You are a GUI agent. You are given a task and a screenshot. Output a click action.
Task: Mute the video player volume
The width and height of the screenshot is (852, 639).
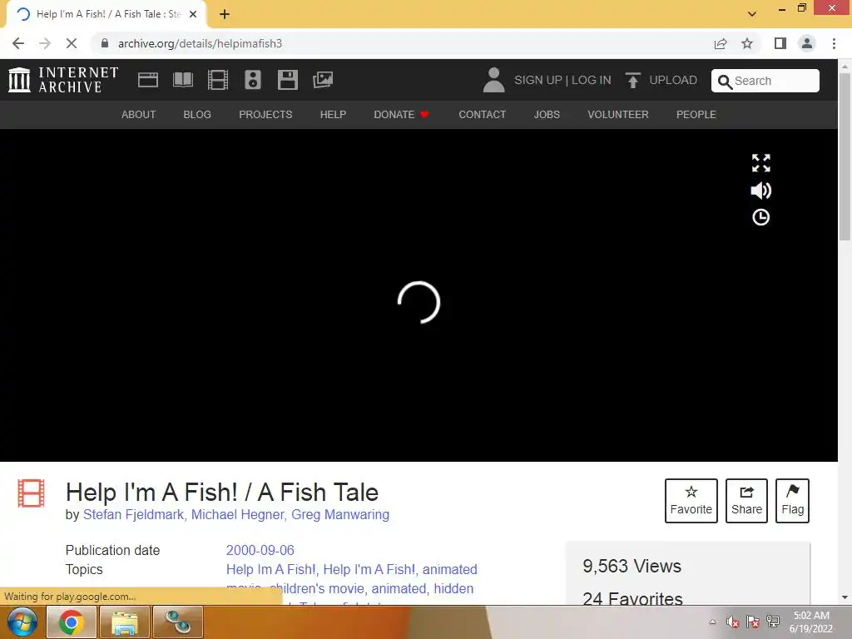tap(760, 191)
